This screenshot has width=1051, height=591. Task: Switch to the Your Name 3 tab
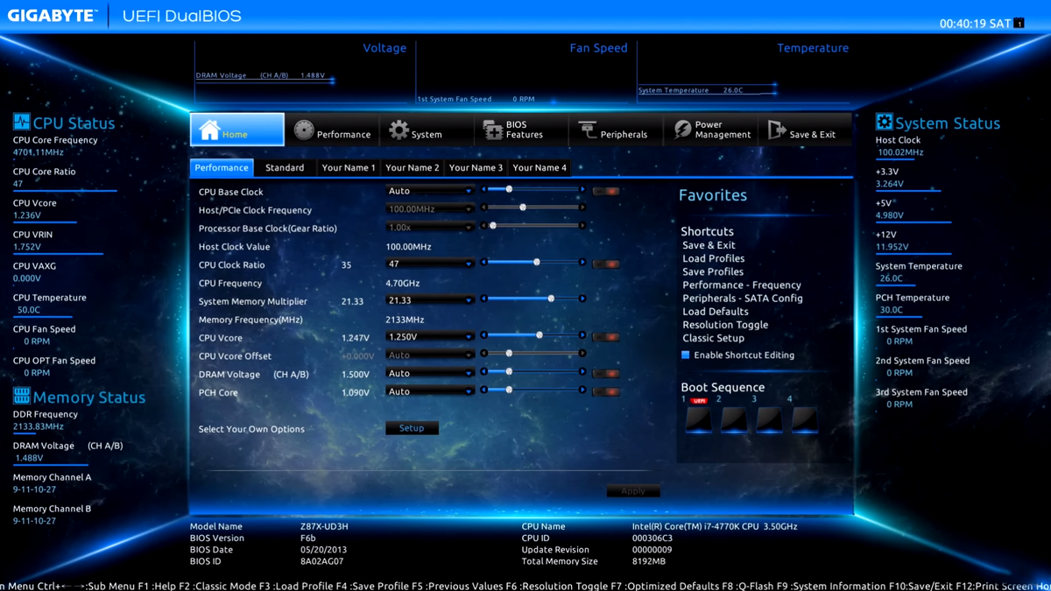click(x=476, y=167)
